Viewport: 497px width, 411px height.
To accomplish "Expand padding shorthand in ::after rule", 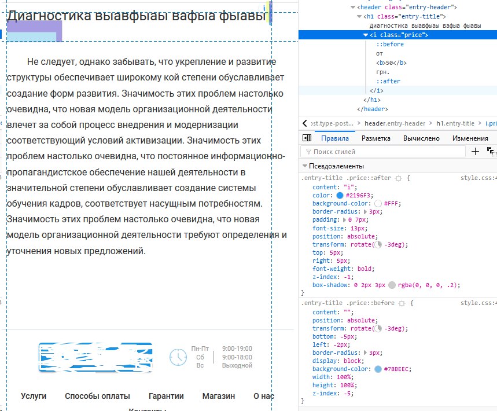I will pos(344,220).
